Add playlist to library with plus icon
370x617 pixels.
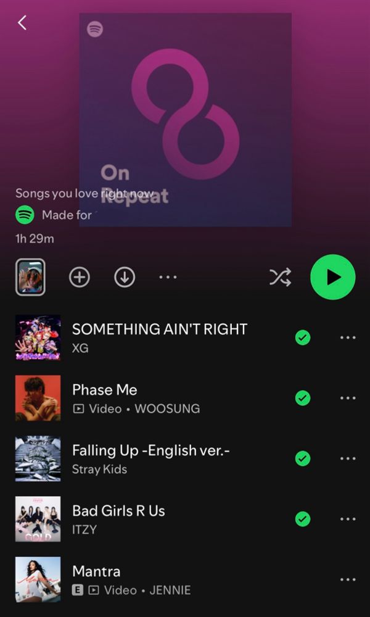pos(80,277)
